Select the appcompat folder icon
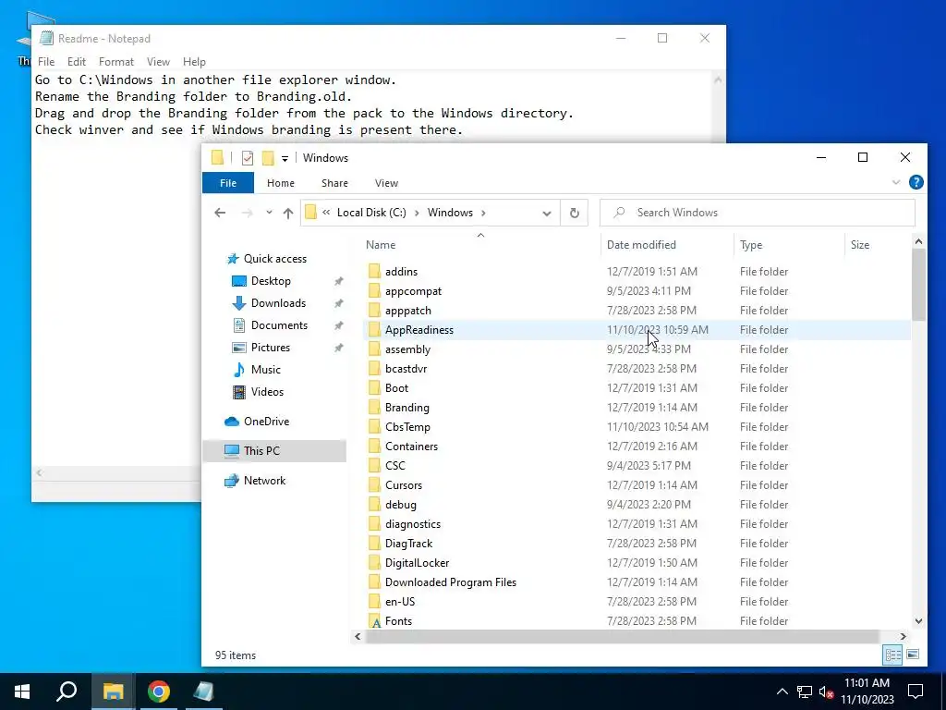The width and height of the screenshot is (946, 710). click(375, 290)
